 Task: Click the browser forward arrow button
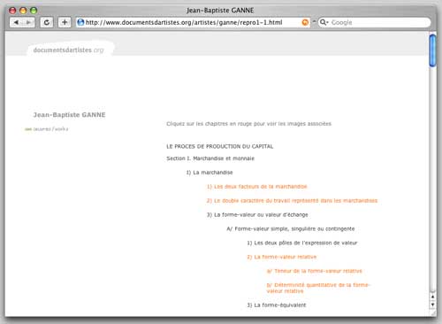point(28,22)
